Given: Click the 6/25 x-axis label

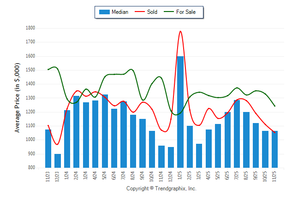Looking at the screenshot, I should pyautogui.click(x=227, y=176).
